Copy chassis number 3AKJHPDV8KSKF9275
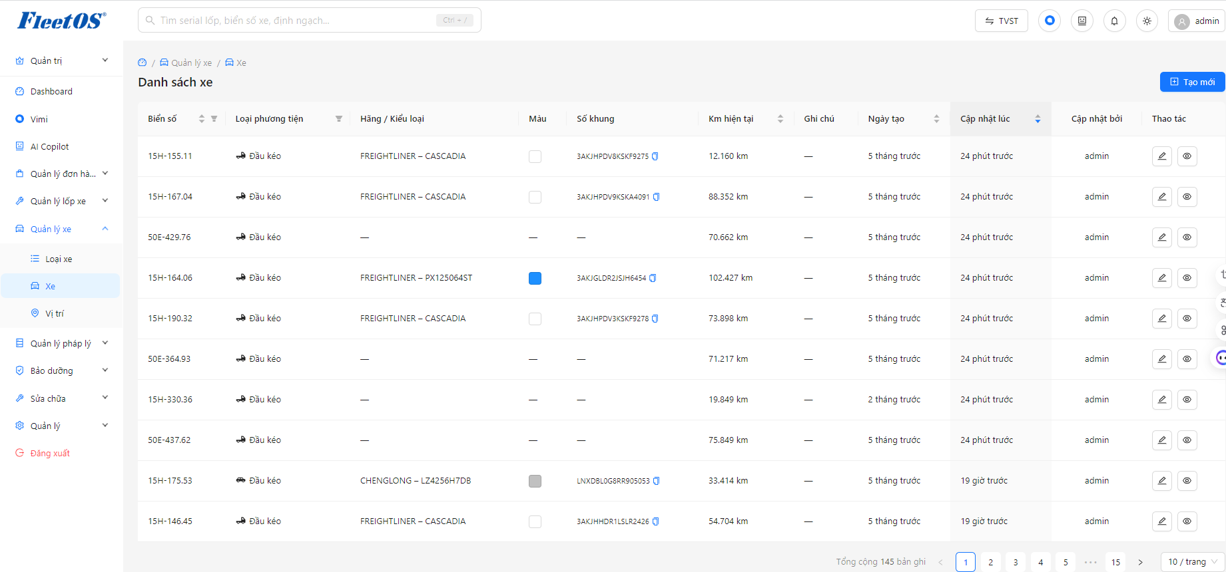1226x572 pixels. [x=655, y=156]
